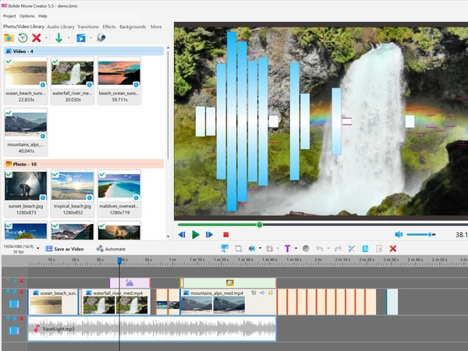Step back one frame in preview
This screenshot has height=351, width=468.
click(x=182, y=235)
